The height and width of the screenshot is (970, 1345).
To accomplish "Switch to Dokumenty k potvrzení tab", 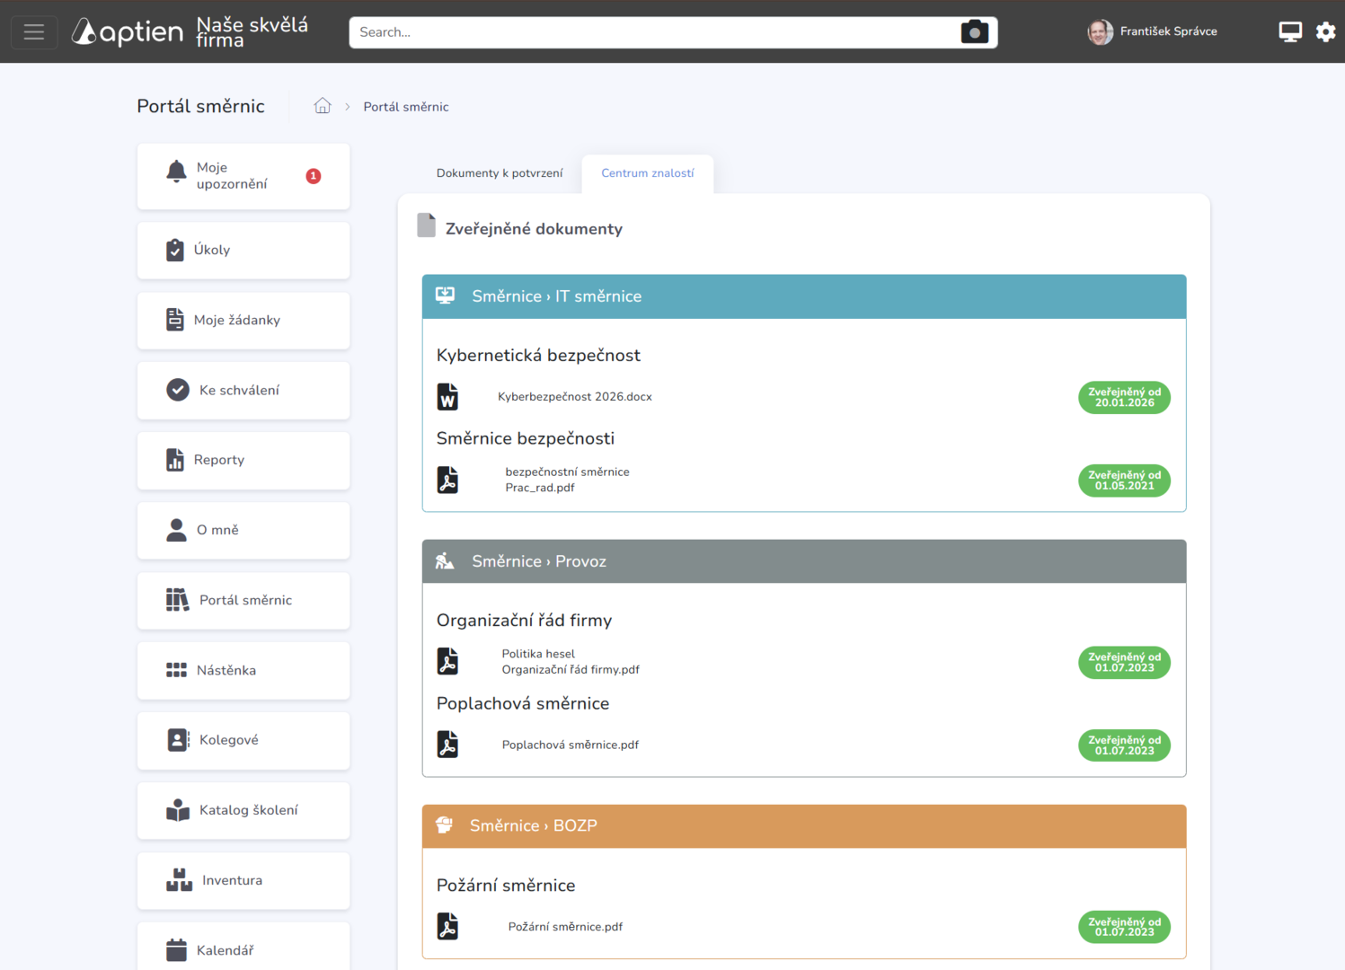I will 500,173.
